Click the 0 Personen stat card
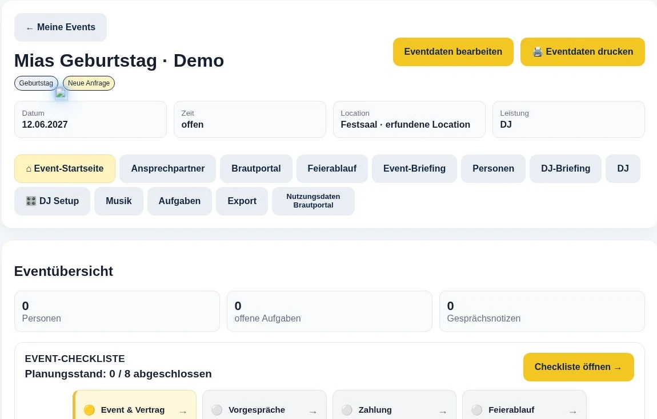The width and height of the screenshot is (657, 419). (x=117, y=311)
